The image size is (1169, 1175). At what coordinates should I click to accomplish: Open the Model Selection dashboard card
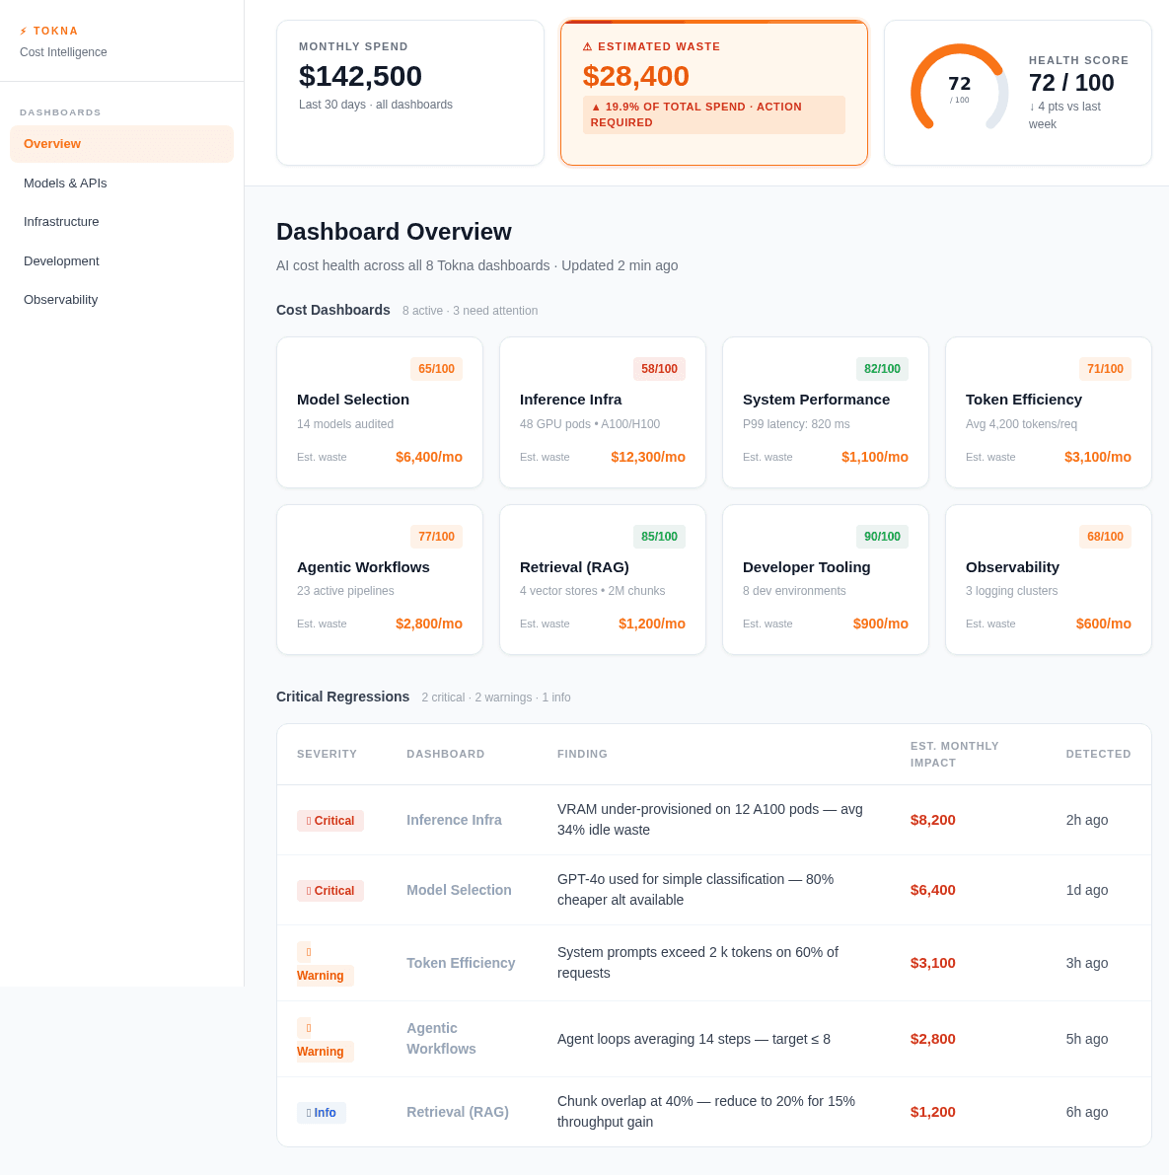point(380,412)
